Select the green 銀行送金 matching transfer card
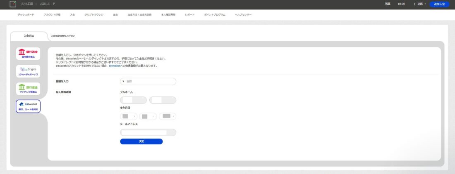 pos(28,89)
